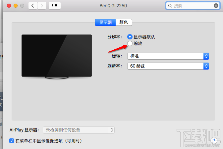Open the AirPlay 显示器 dropdown
Viewport: 223px width, 149px height.
point(79,130)
